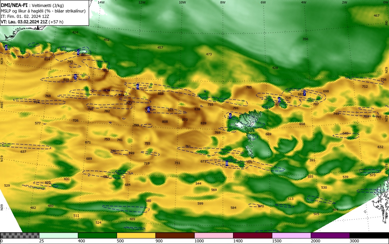Click the blue boxed "7" hail label
The image size is (389, 244).
[x=305, y=94]
